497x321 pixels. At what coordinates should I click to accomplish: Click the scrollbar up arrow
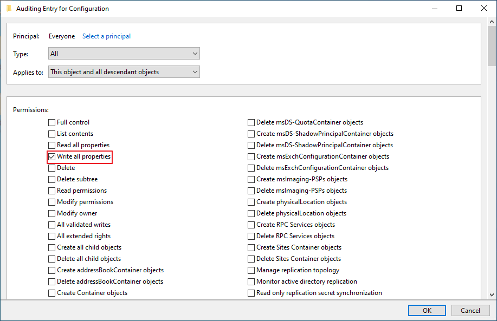[x=492, y=22]
